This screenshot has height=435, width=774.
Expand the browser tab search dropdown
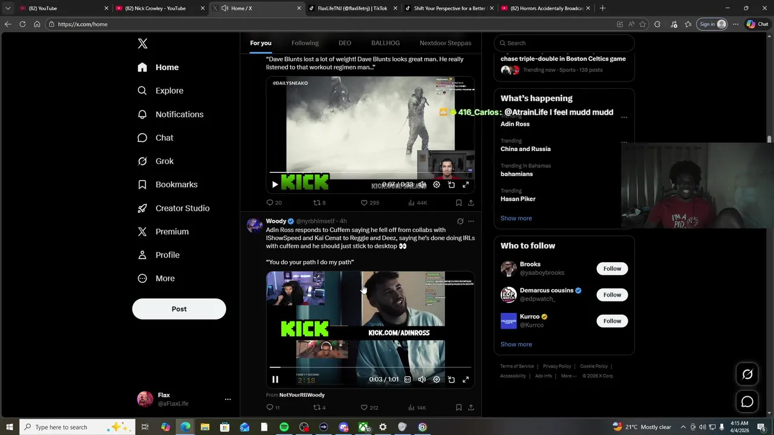(x=7, y=8)
